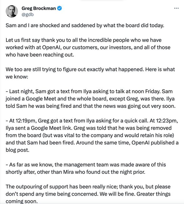Image resolution: width=184 pixels, height=204 pixels.
Task: Open the three-dot More options menu
Action: (x=176, y=8)
